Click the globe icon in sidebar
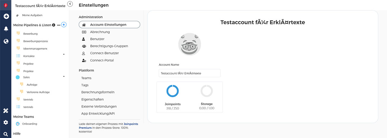The width and height of the screenshot is (387, 138). pos(6,41)
